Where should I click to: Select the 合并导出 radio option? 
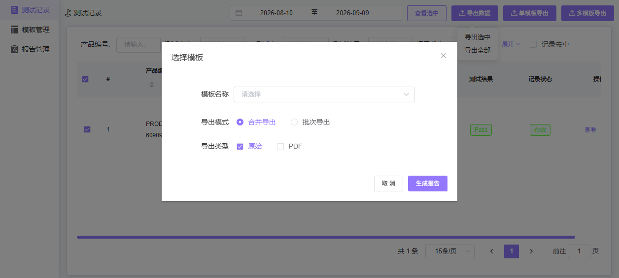click(x=256, y=122)
